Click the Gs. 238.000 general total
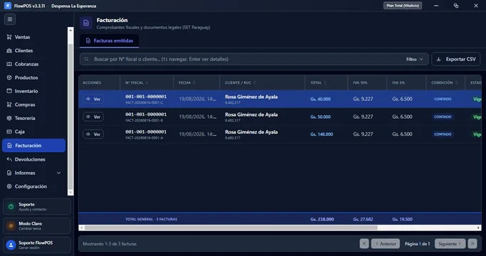The image size is (486, 256). (322, 219)
